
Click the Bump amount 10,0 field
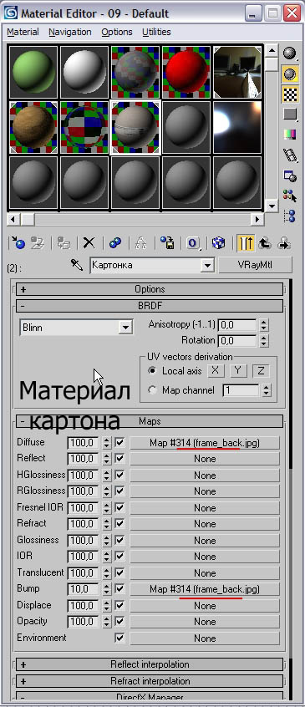(84, 589)
